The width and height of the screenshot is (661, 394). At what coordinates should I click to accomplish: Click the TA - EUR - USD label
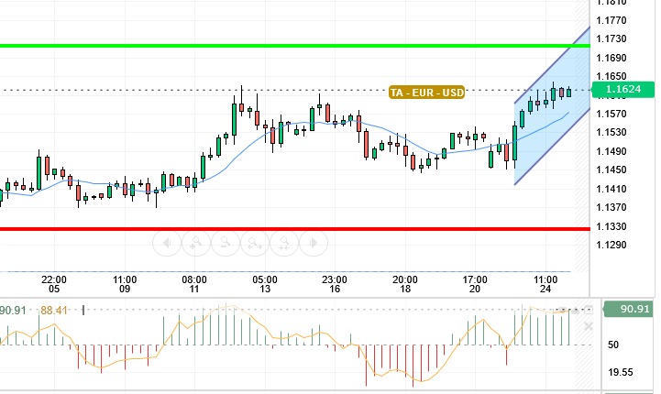[426, 93]
